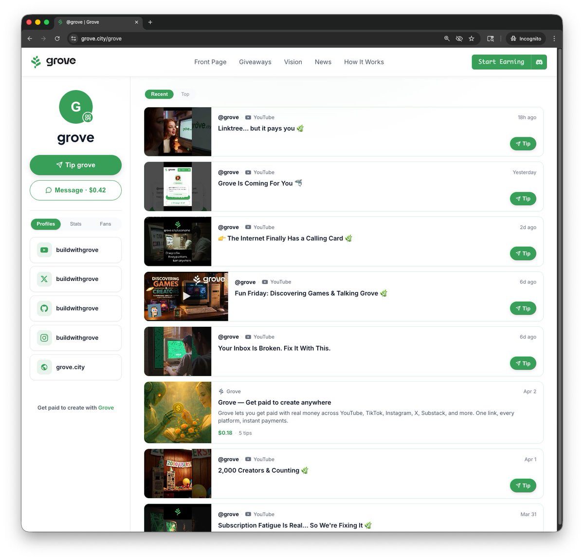Open the 'Get paid to create anywhere' thumbnail
This screenshot has height=560, width=584.
click(x=178, y=412)
